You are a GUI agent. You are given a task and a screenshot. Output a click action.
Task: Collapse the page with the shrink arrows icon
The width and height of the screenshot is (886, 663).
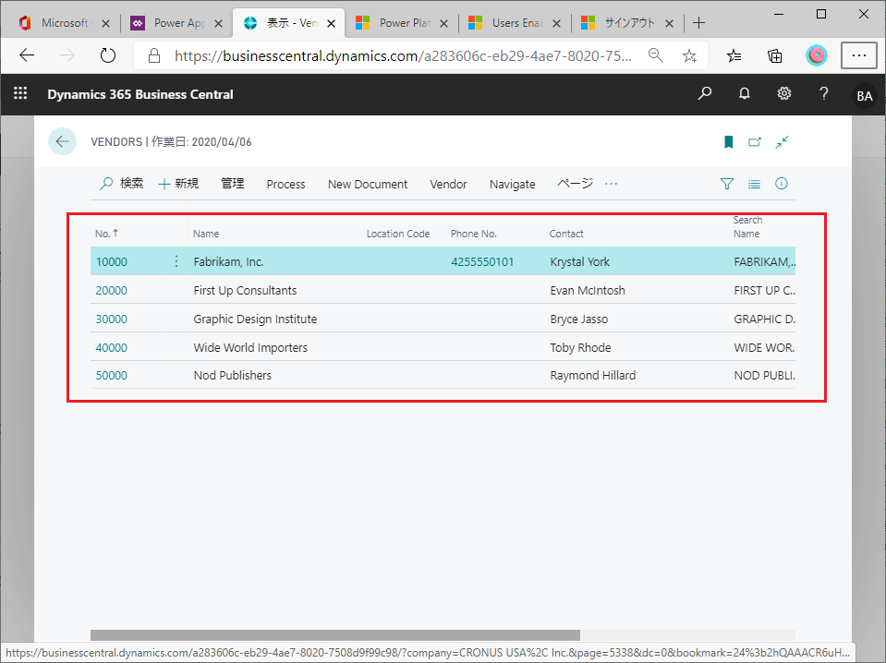(782, 142)
